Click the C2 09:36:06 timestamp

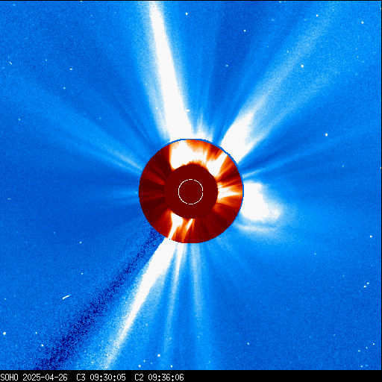click(x=159, y=377)
